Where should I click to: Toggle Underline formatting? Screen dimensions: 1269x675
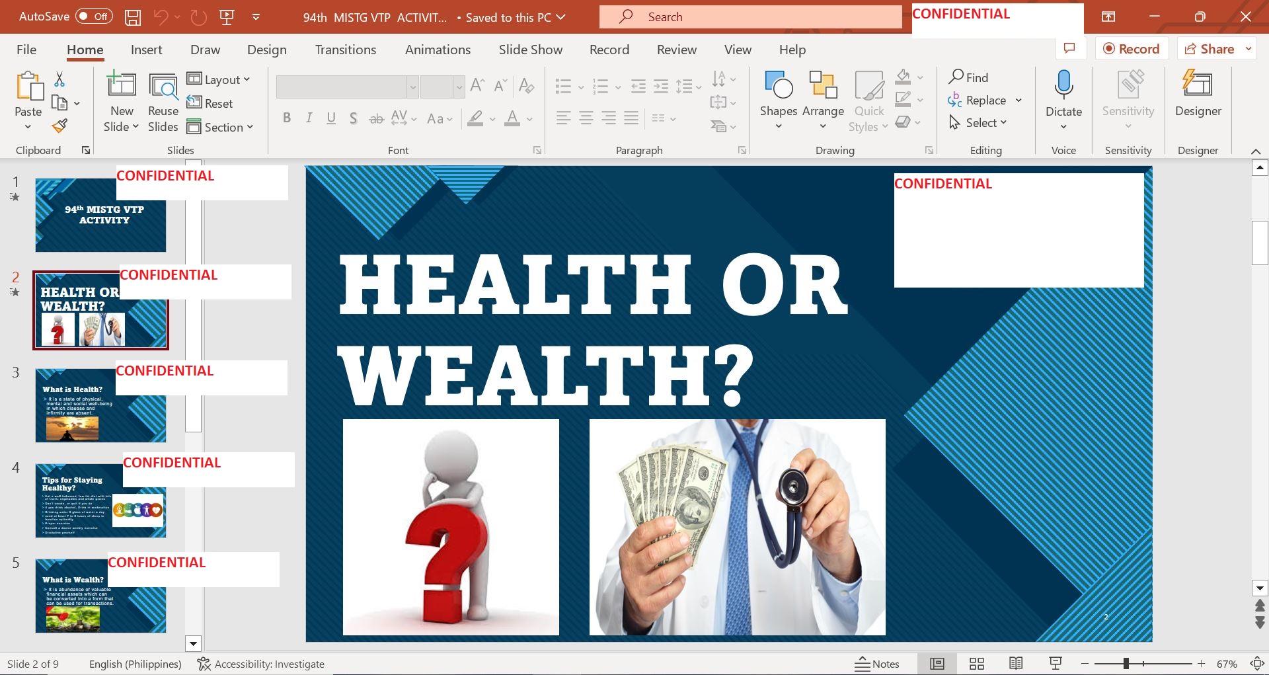pos(331,118)
